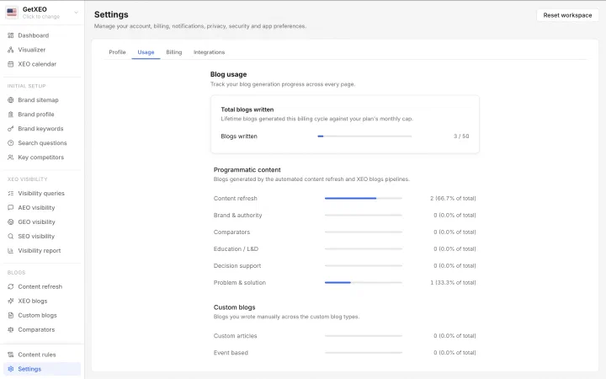Screen dimensions: 606x379
Task: Click the Content refresh arrows icon
Action: click(x=10, y=286)
